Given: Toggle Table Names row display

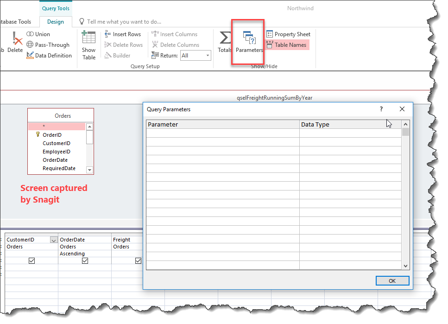Looking at the screenshot, I should tap(287, 45).
